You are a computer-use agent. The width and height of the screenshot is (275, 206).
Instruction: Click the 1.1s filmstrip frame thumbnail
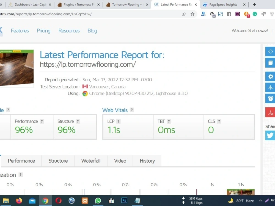tap(241, 192)
